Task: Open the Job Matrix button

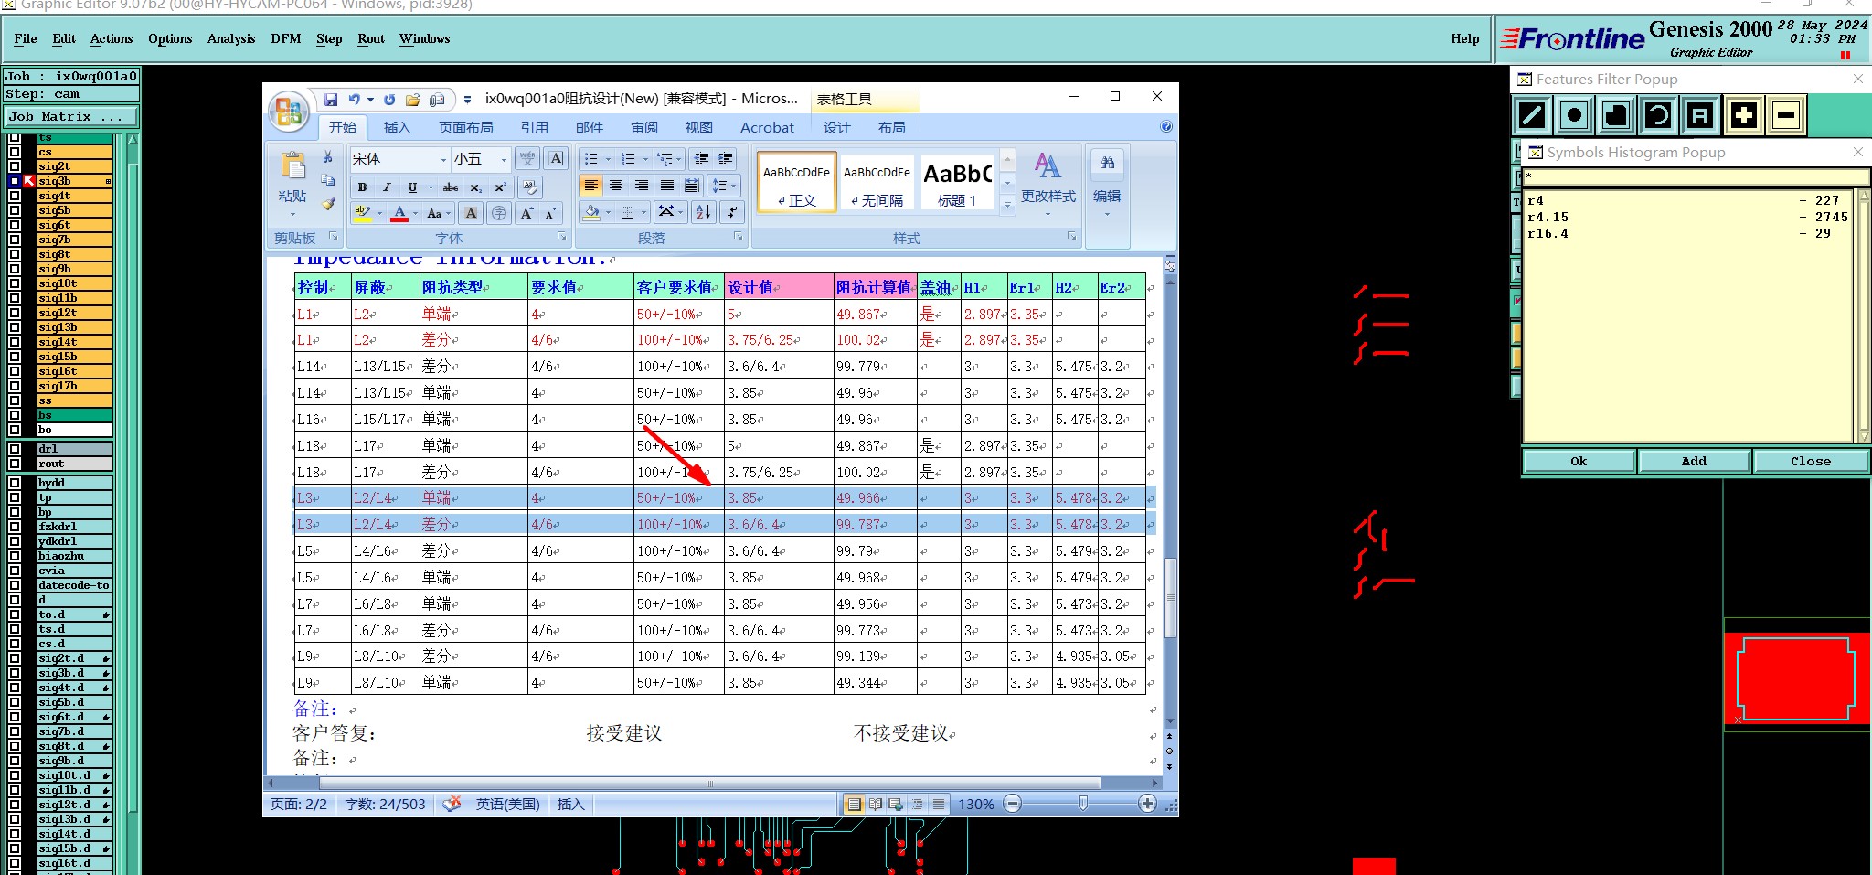Action: (x=70, y=116)
